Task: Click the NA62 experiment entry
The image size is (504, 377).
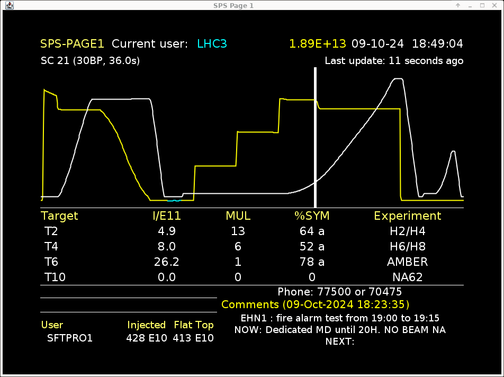Action: [407, 277]
